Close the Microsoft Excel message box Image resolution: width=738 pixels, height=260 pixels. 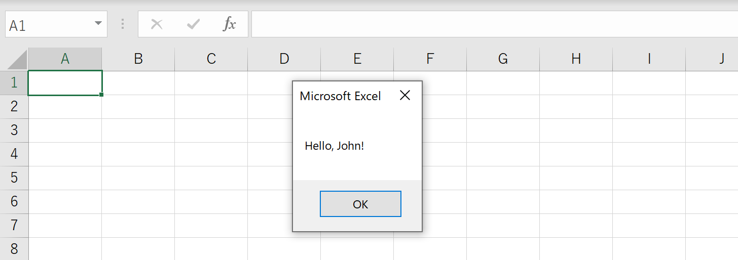(404, 95)
